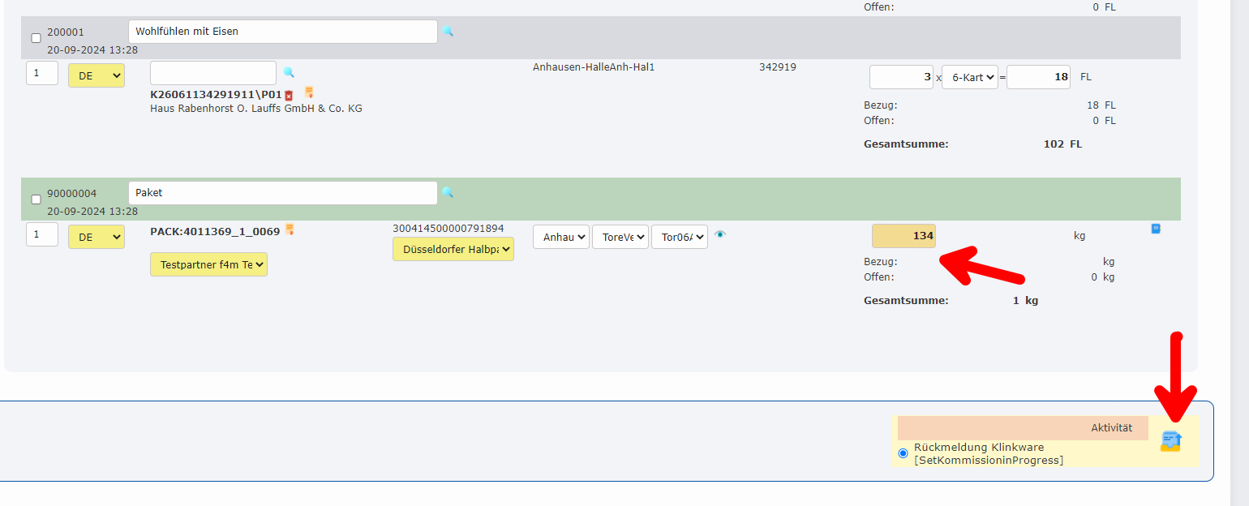Select the Rückmeldung Klinkware radio button

point(903,453)
